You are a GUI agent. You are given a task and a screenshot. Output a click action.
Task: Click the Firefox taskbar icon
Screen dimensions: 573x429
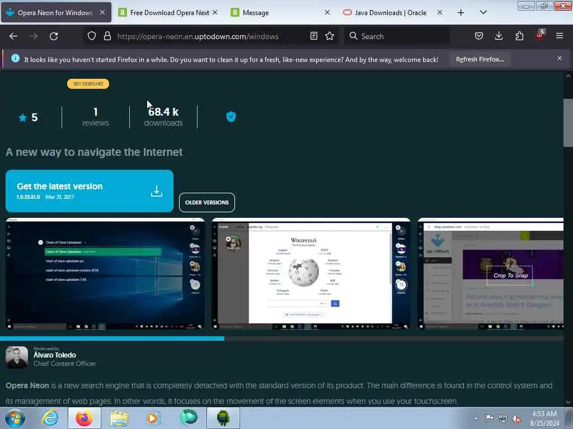(84, 418)
